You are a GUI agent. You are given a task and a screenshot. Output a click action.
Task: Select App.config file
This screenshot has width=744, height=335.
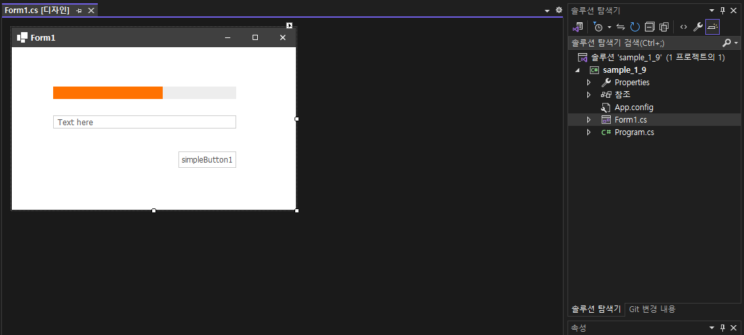[634, 108]
